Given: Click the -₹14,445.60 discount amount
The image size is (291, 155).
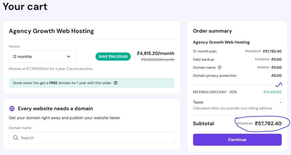Looking at the screenshot, I should pyautogui.click(x=271, y=92).
